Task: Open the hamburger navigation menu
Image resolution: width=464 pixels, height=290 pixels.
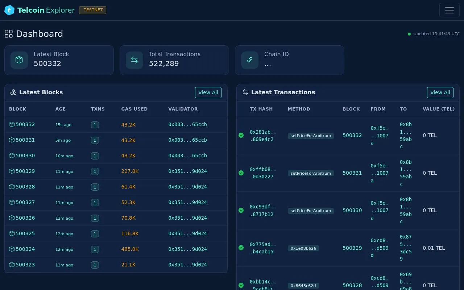Action: pyautogui.click(x=449, y=10)
